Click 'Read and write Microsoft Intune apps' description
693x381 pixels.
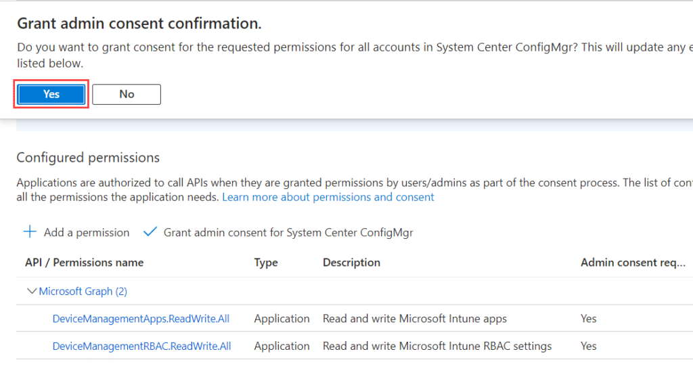(415, 319)
